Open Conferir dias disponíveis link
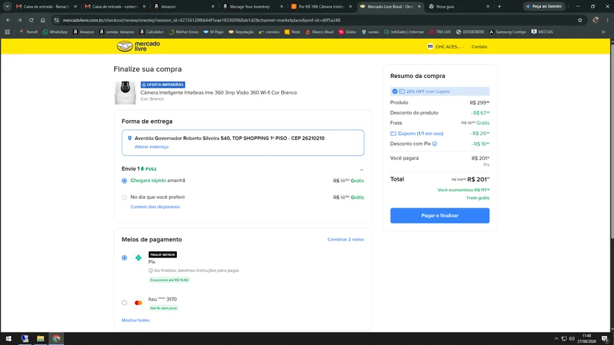 pos(155,206)
